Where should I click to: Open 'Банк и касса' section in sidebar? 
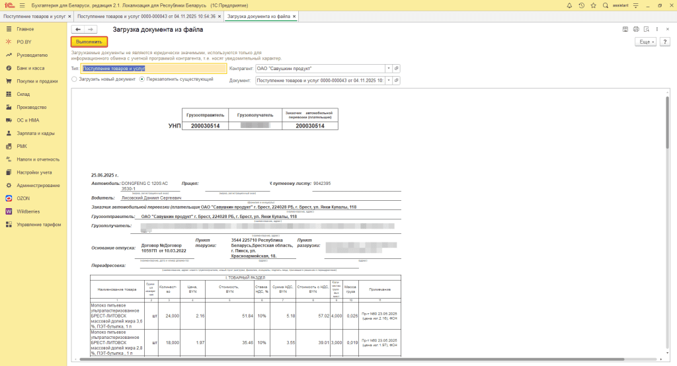click(30, 68)
